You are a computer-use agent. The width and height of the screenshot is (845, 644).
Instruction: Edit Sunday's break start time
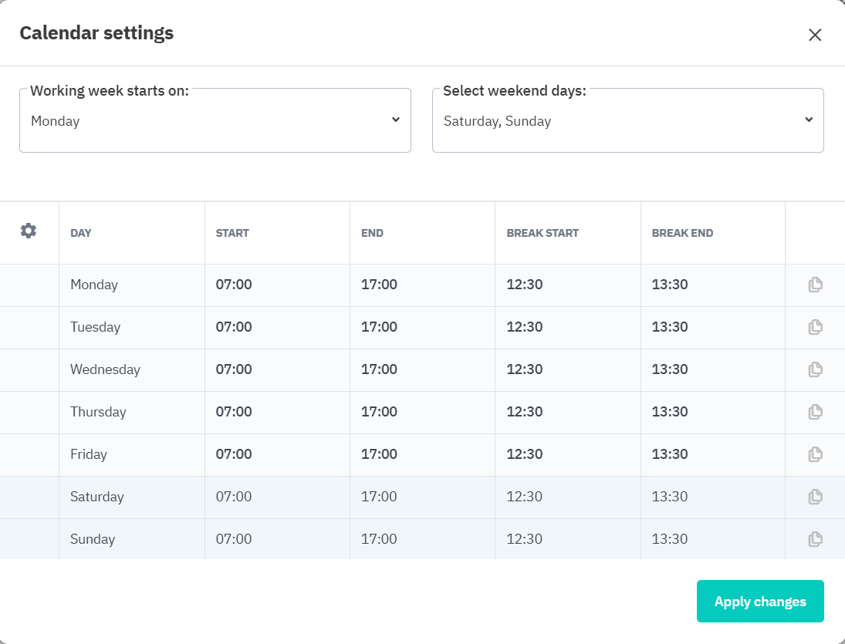(x=525, y=539)
